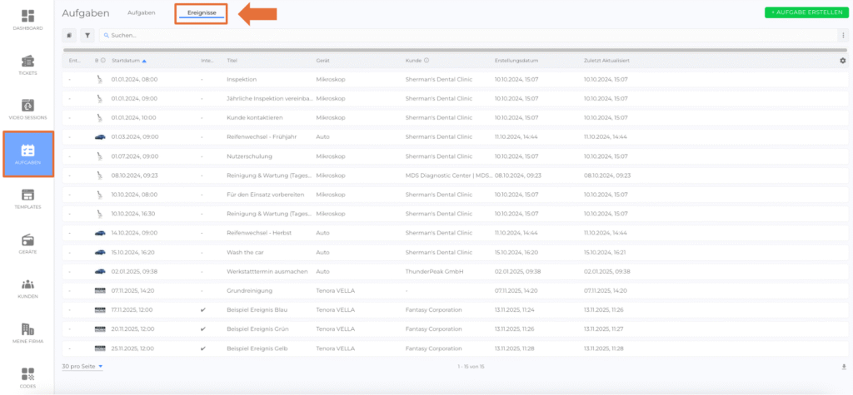Open the Dashboard from the sidebar
Screen dimensions: 853x395
point(28,20)
